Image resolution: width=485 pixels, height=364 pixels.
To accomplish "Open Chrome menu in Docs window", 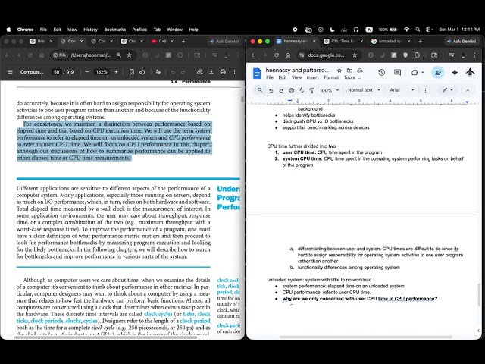I will pyautogui.click(x=474, y=55).
